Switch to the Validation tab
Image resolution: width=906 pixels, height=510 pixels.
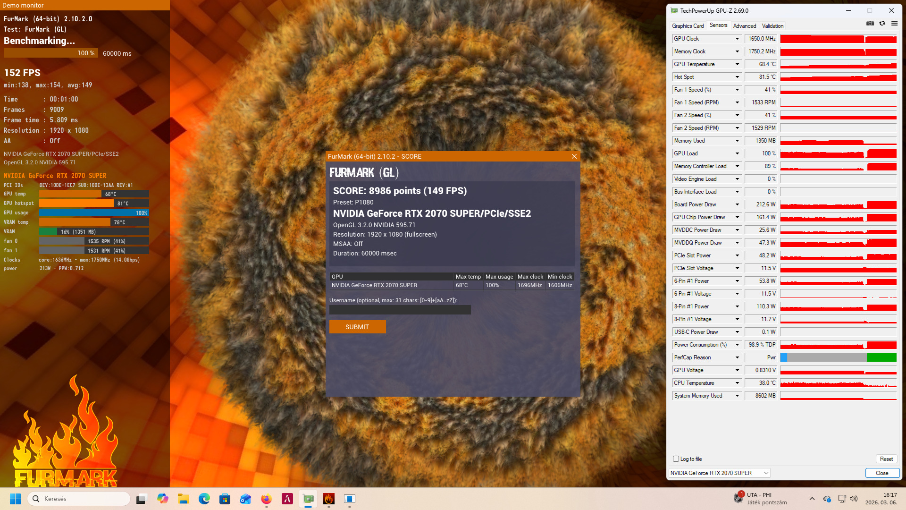click(x=772, y=26)
